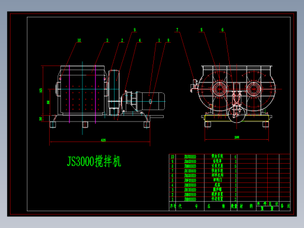Click the 名称 header in parts table
Viewport: 304px width, 228px height.
pos(217,206)
